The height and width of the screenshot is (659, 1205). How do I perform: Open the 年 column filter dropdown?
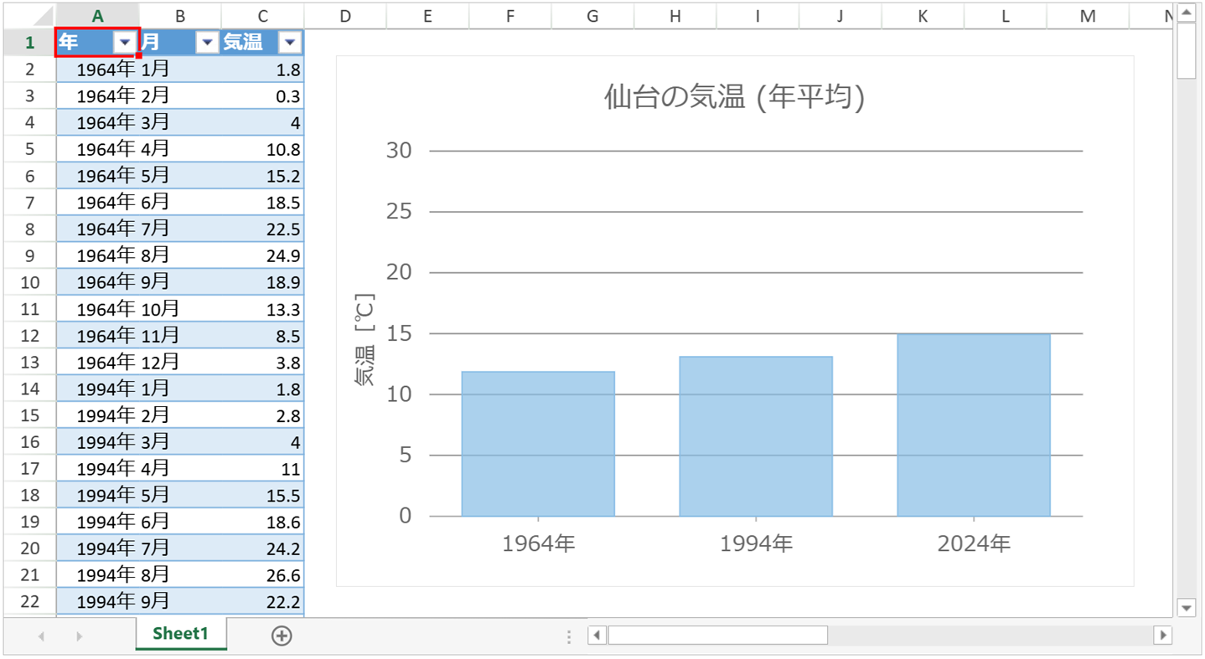tap(125, 43)
